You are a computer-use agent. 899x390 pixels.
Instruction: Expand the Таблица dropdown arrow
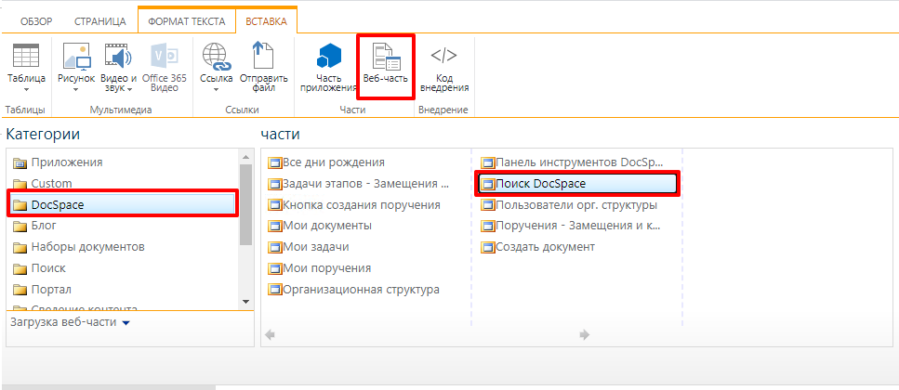click(26, 89)
